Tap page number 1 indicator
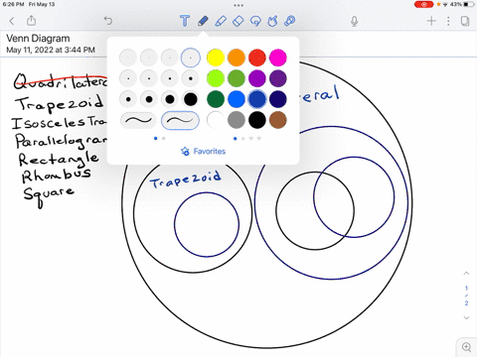This screenshot has height=357, width=477. [x=466, y=289]
